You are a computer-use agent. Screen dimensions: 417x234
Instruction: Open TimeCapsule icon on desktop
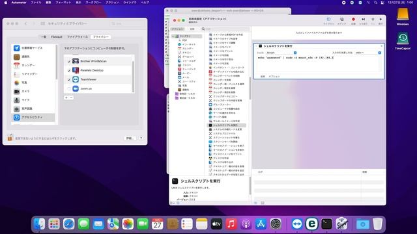[x=403, y=39]
